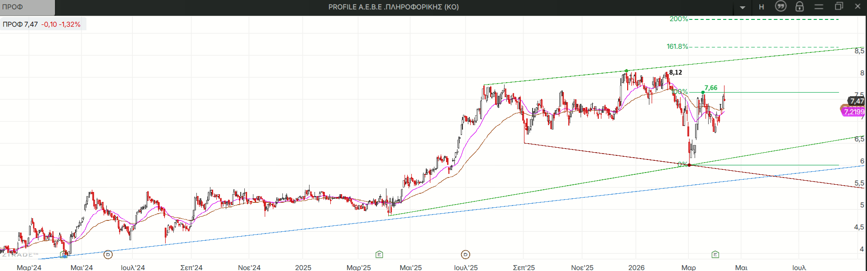This screenshot has width=867, height=271.
Task: Click the magenta 7,2199 moving average price tag
Action: point(853,112)
